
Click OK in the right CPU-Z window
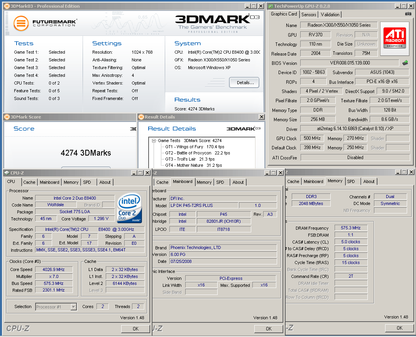(399, 328)
